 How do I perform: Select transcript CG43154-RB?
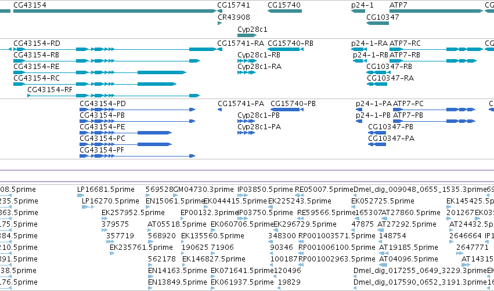tap(106, 61)
